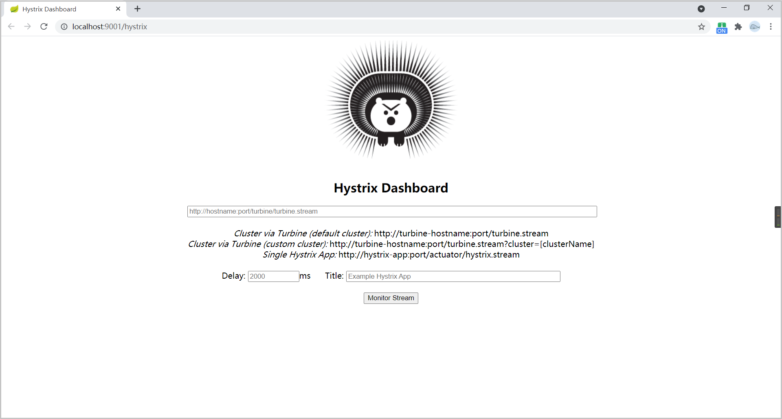The width and height of the screenshot is (782, 419).
Task: Click the Monitor Stream button
Action: point(391,298)
